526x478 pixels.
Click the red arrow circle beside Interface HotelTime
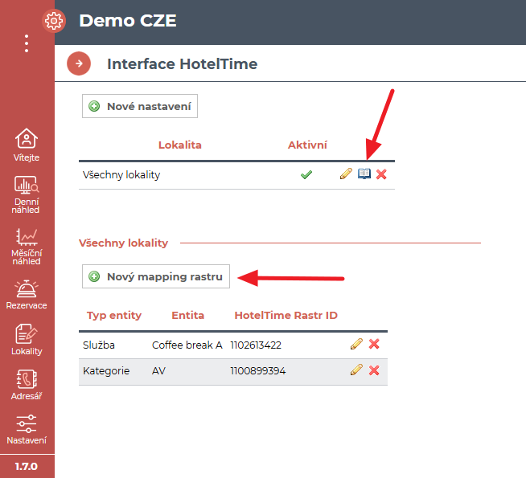click(79, 63)
